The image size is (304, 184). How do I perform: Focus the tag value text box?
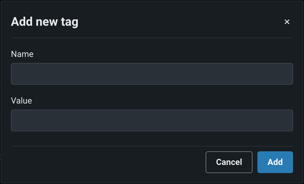152,120
